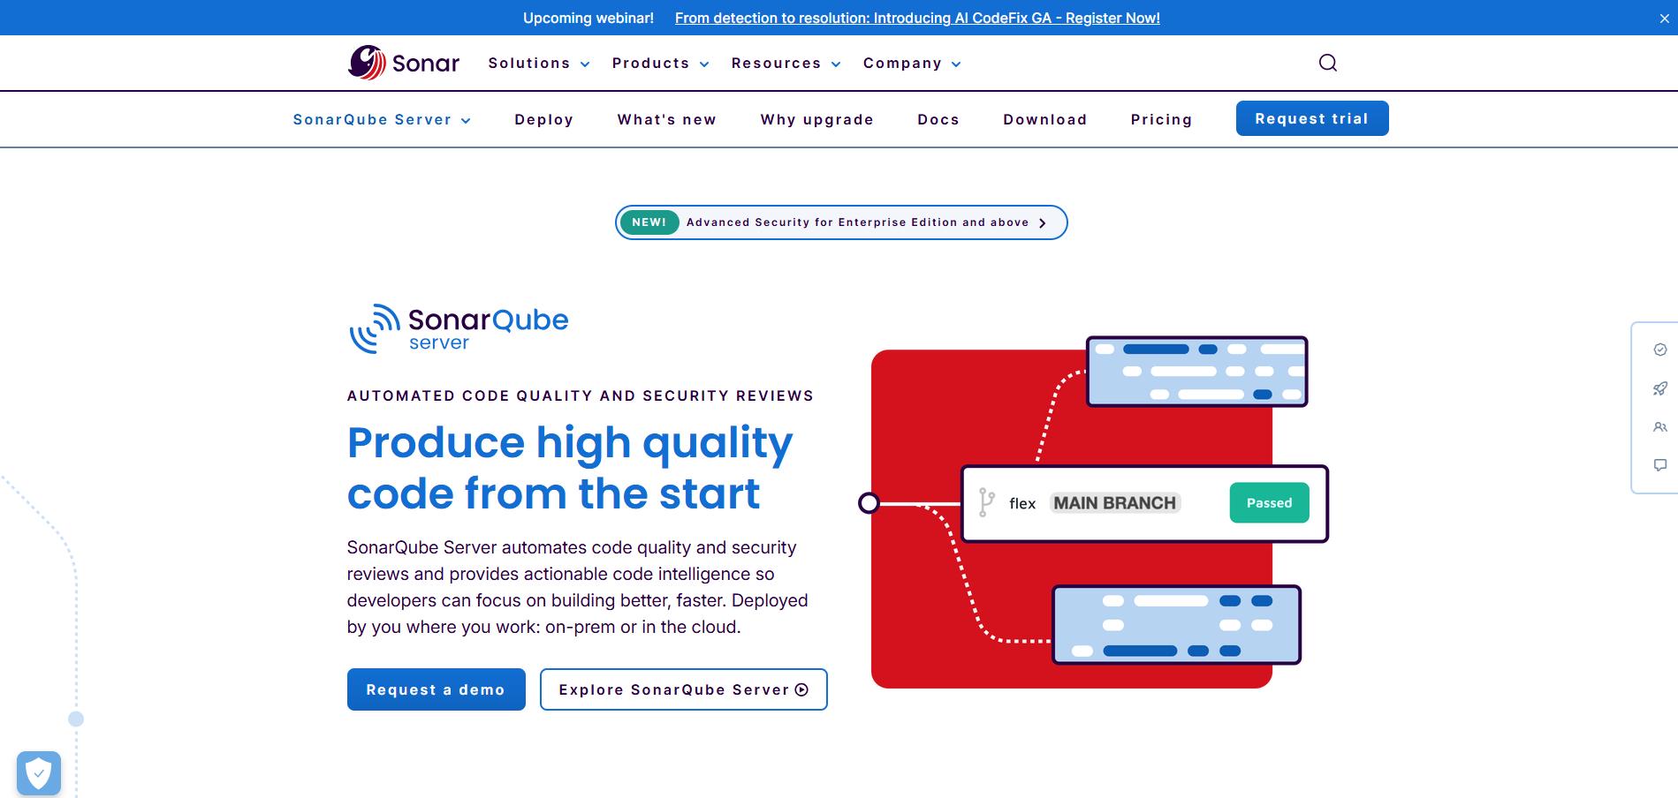Open the What's new page
1678x798 pixels.
click(x=667, y=120)
